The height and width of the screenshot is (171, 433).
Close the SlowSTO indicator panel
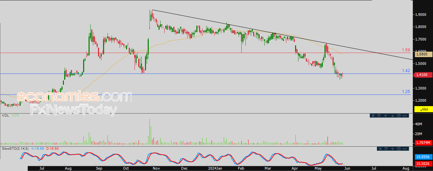(x=380, y=149)
